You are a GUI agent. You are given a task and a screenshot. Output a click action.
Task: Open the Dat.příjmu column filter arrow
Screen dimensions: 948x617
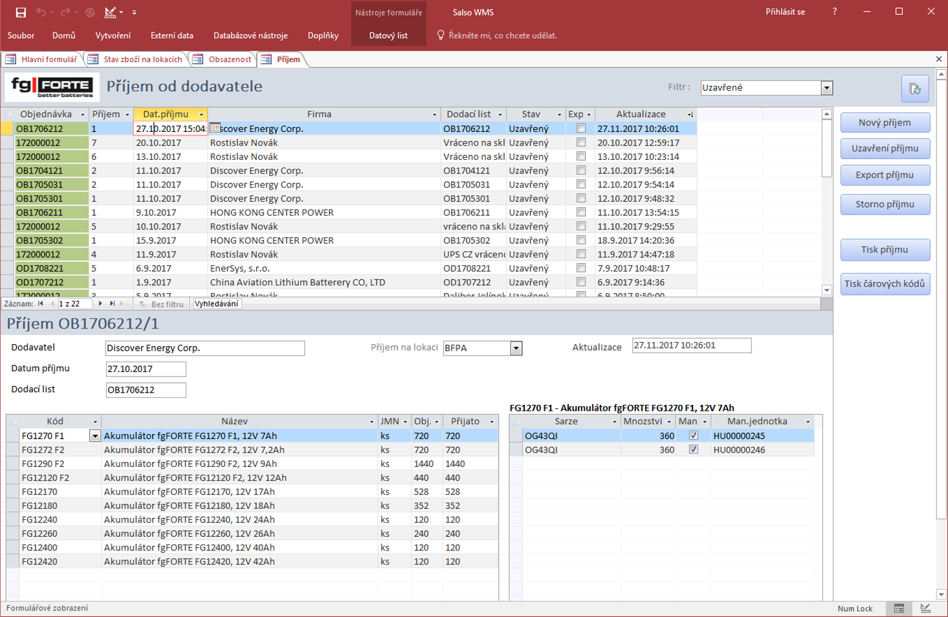[201, 114]
